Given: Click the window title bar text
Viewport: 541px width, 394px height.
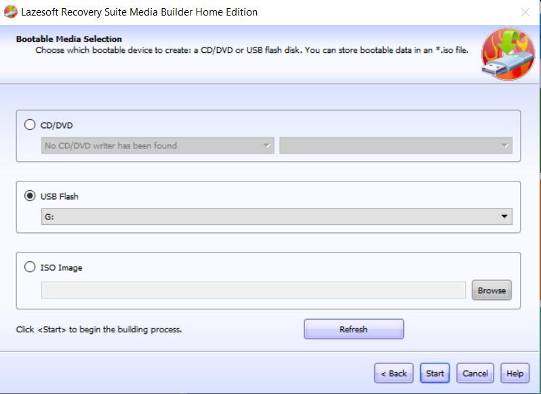Looking at the screenshot, I should coord(139,12).
